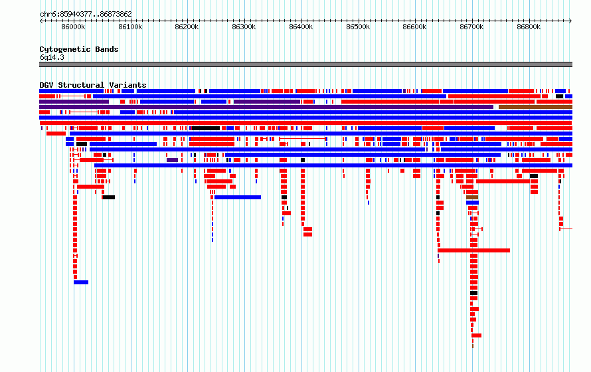591x372 pixels.
Task: Click the 86100k ruler label
Action: pyautogui.click(x=130, y=27)
